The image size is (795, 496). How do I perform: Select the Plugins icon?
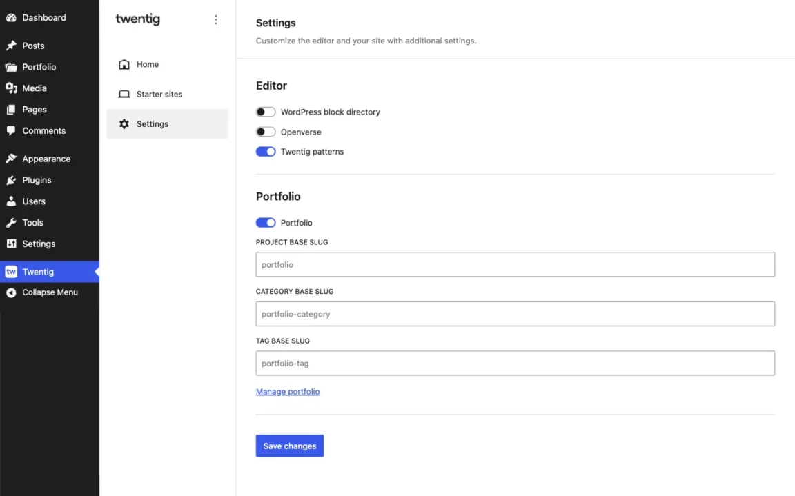(x=11, y=179)
